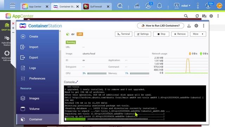Click the network usage graph
The width and height of the screenshot is (225, 127).
click(186, 66)
